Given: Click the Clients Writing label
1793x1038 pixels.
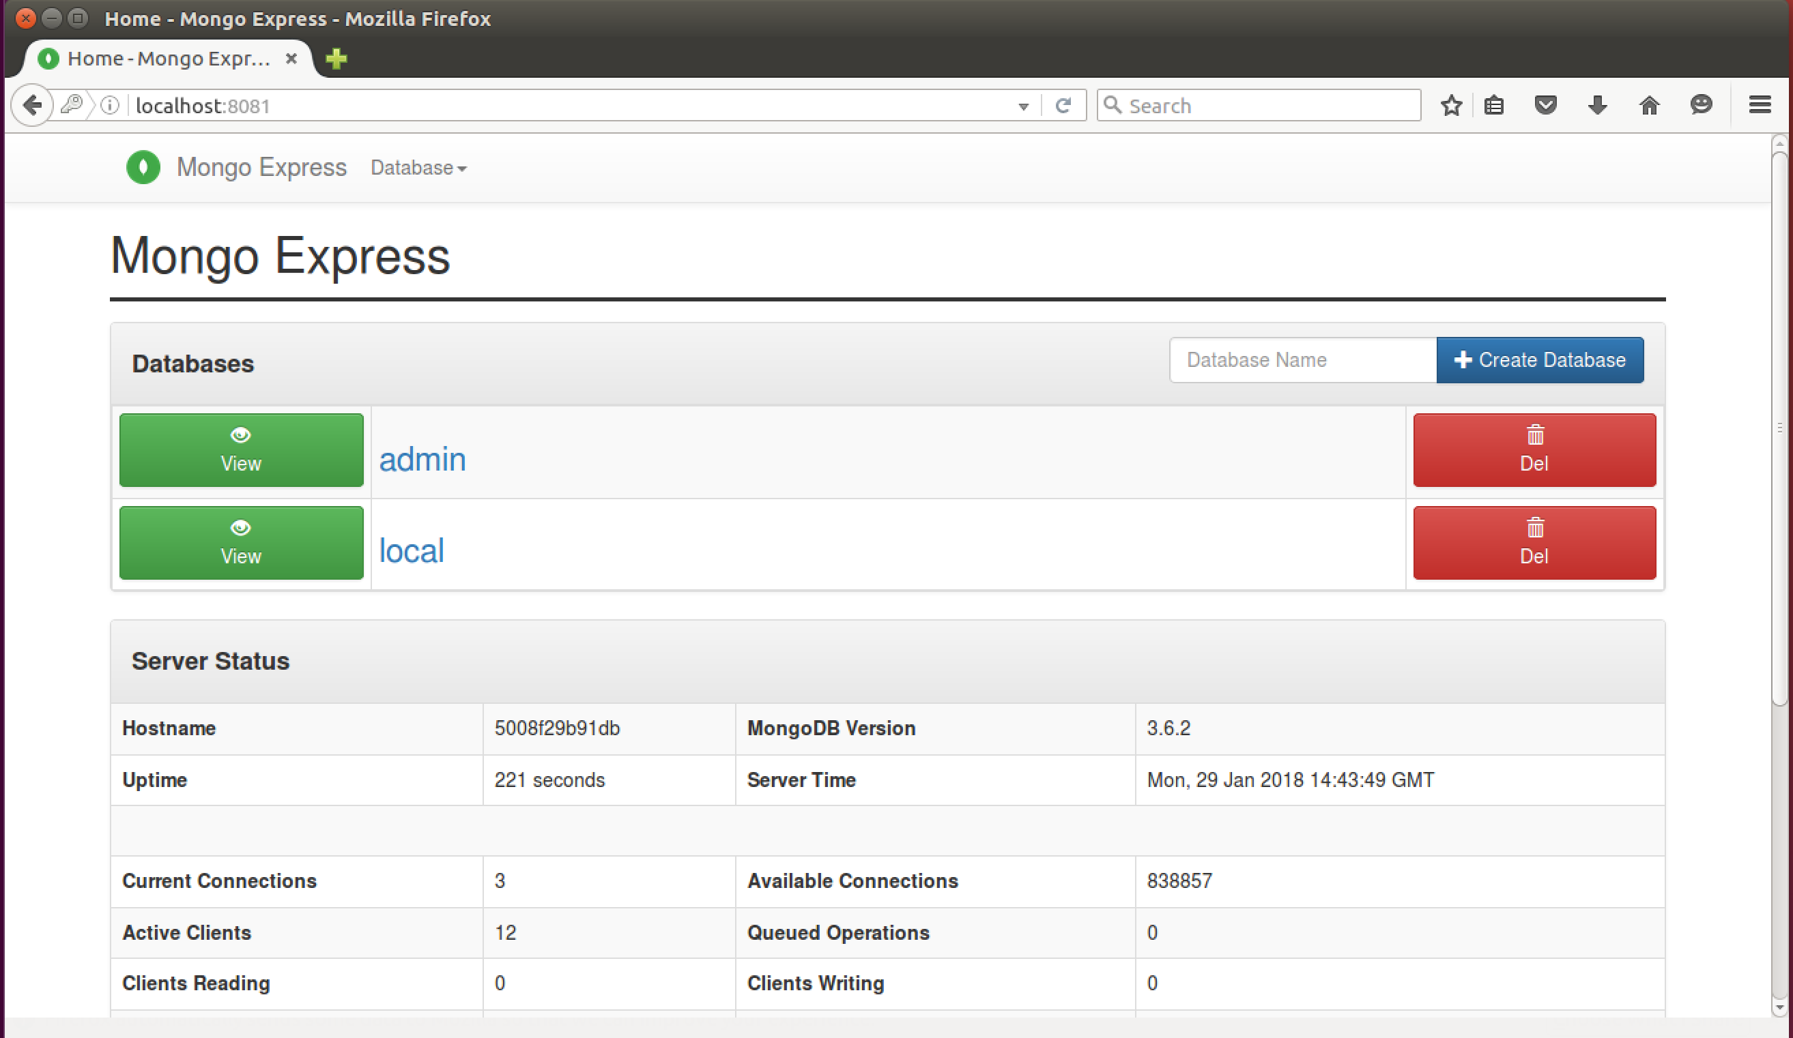Looking at the screenshot, I should 816,983.
